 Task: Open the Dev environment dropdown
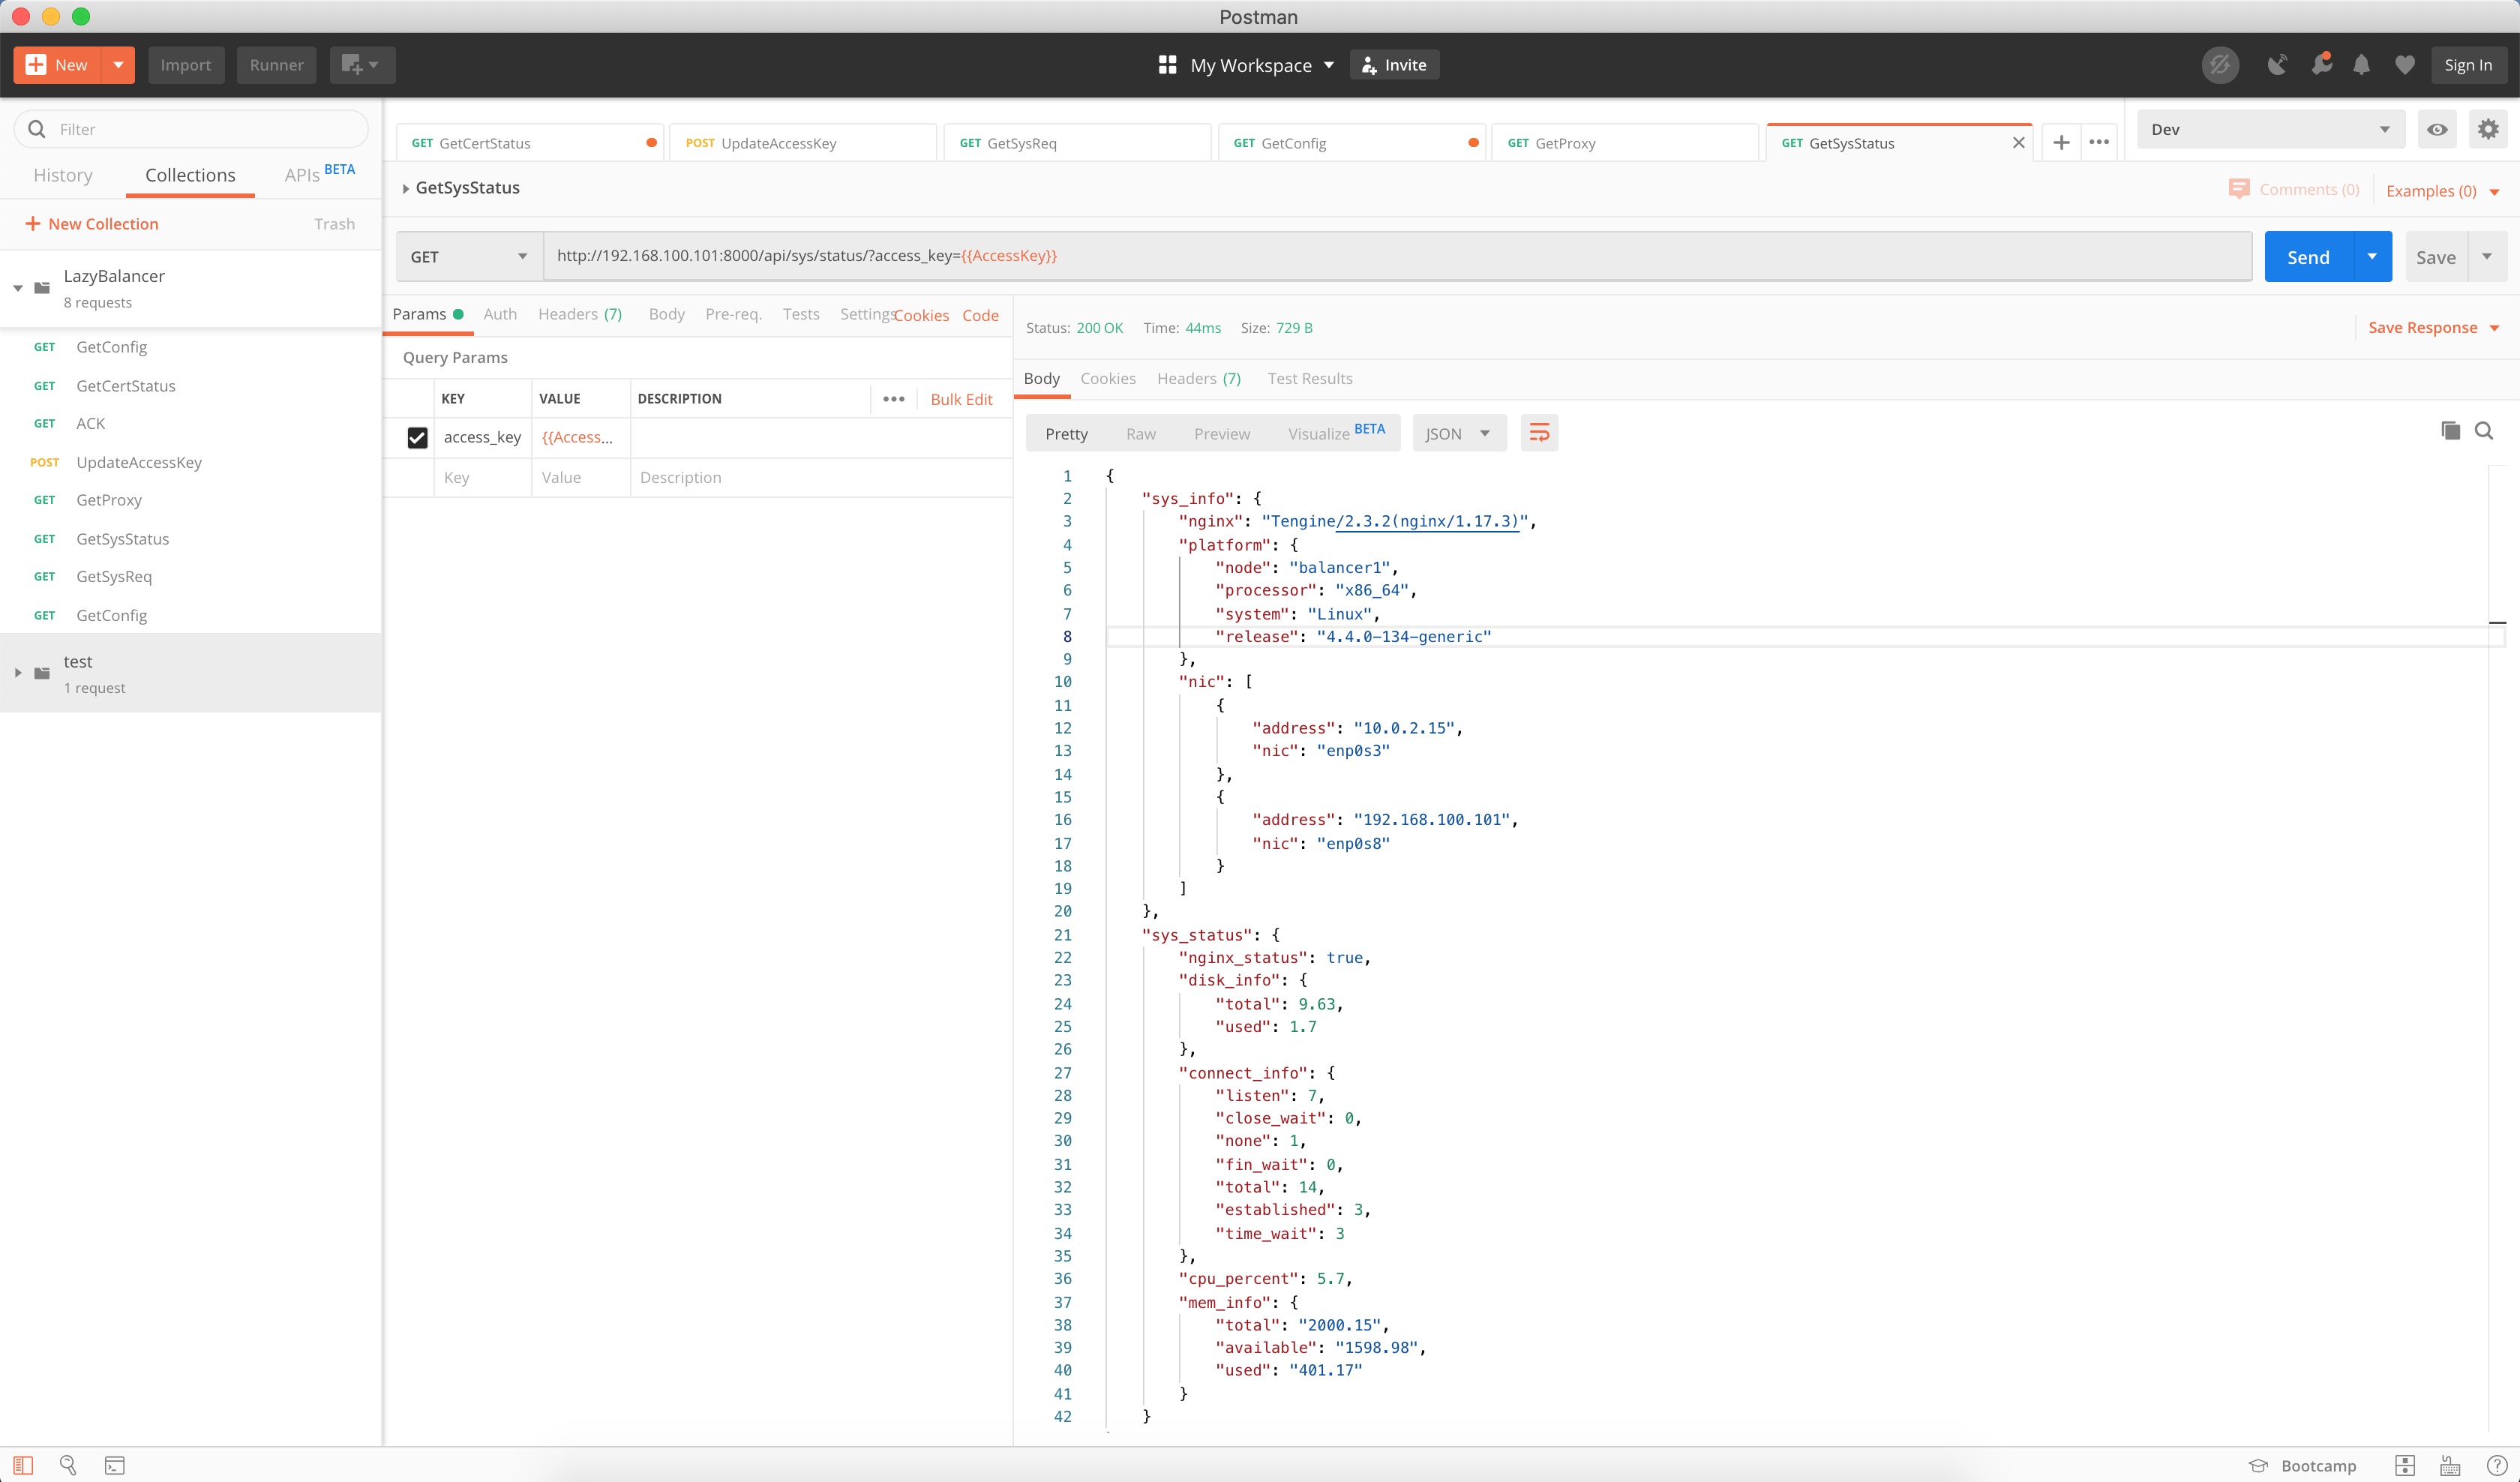2270,130
